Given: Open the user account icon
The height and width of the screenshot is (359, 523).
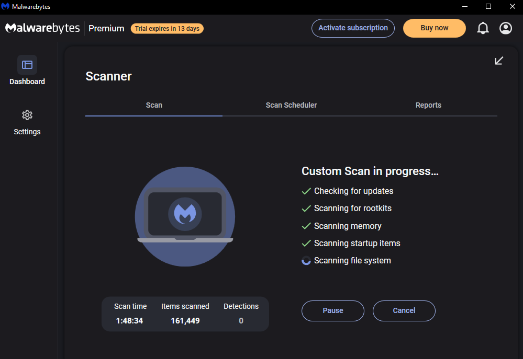Looking at the screenshot, I should (506, 28).
